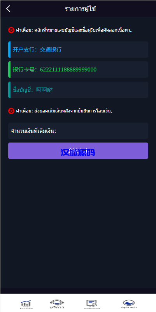Image resolution: width=156 pixels, height=312 pixels.
Task: Open the headset customer service icon
Action: pyautogui.click(x=57, y=303)
